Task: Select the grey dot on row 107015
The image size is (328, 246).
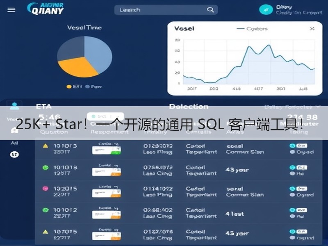Action: click(x=292, y=238)
